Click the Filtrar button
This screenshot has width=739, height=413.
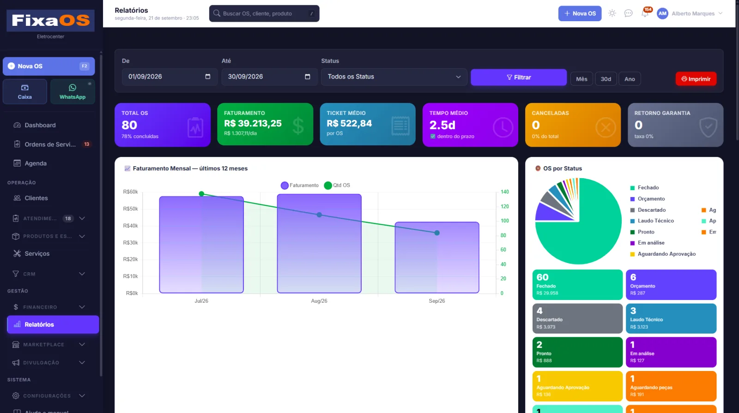519,77
